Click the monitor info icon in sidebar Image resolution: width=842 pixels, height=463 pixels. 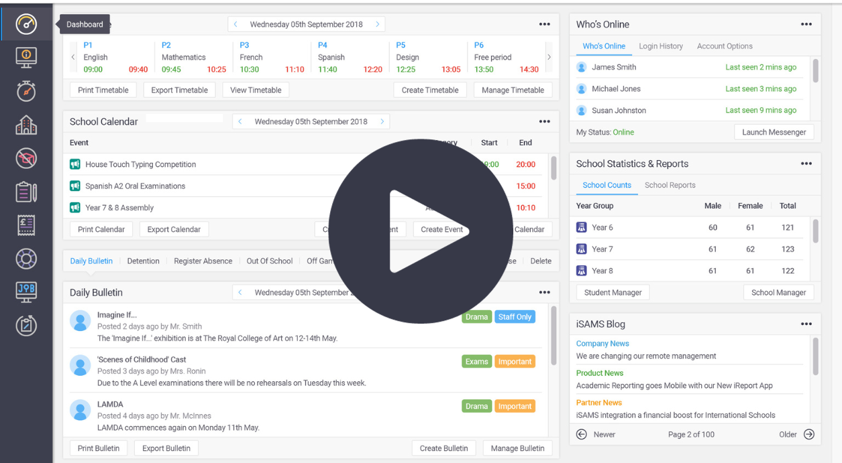[26, 57]
